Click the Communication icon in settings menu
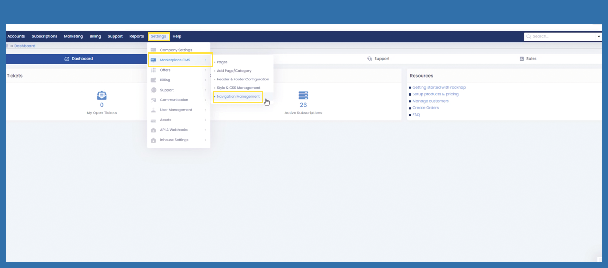Screen dimensions: 608x268 tap(154, 100)
